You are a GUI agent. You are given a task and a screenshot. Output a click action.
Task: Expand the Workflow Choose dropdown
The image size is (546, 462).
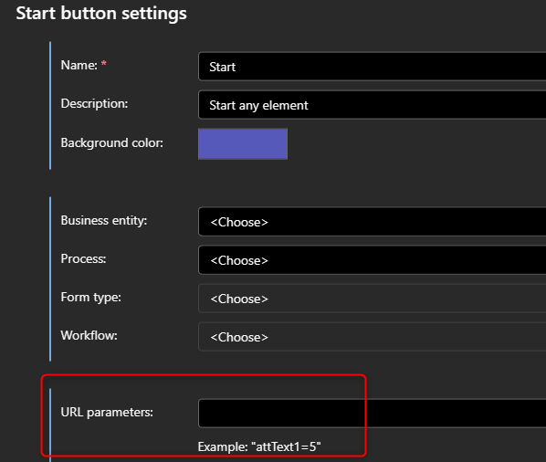click(372, 337)
